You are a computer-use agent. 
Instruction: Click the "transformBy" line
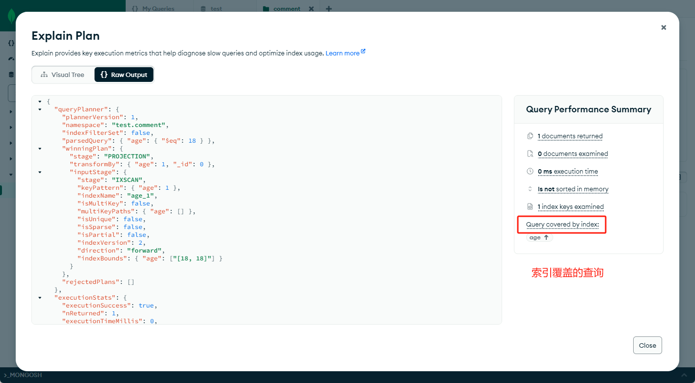[x=142, y=164]
